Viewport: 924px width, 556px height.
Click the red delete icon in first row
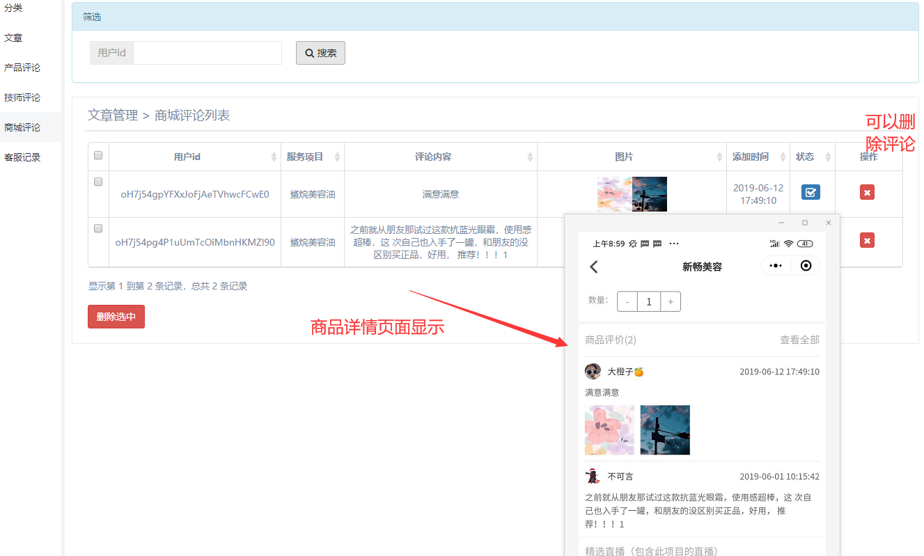867,192
